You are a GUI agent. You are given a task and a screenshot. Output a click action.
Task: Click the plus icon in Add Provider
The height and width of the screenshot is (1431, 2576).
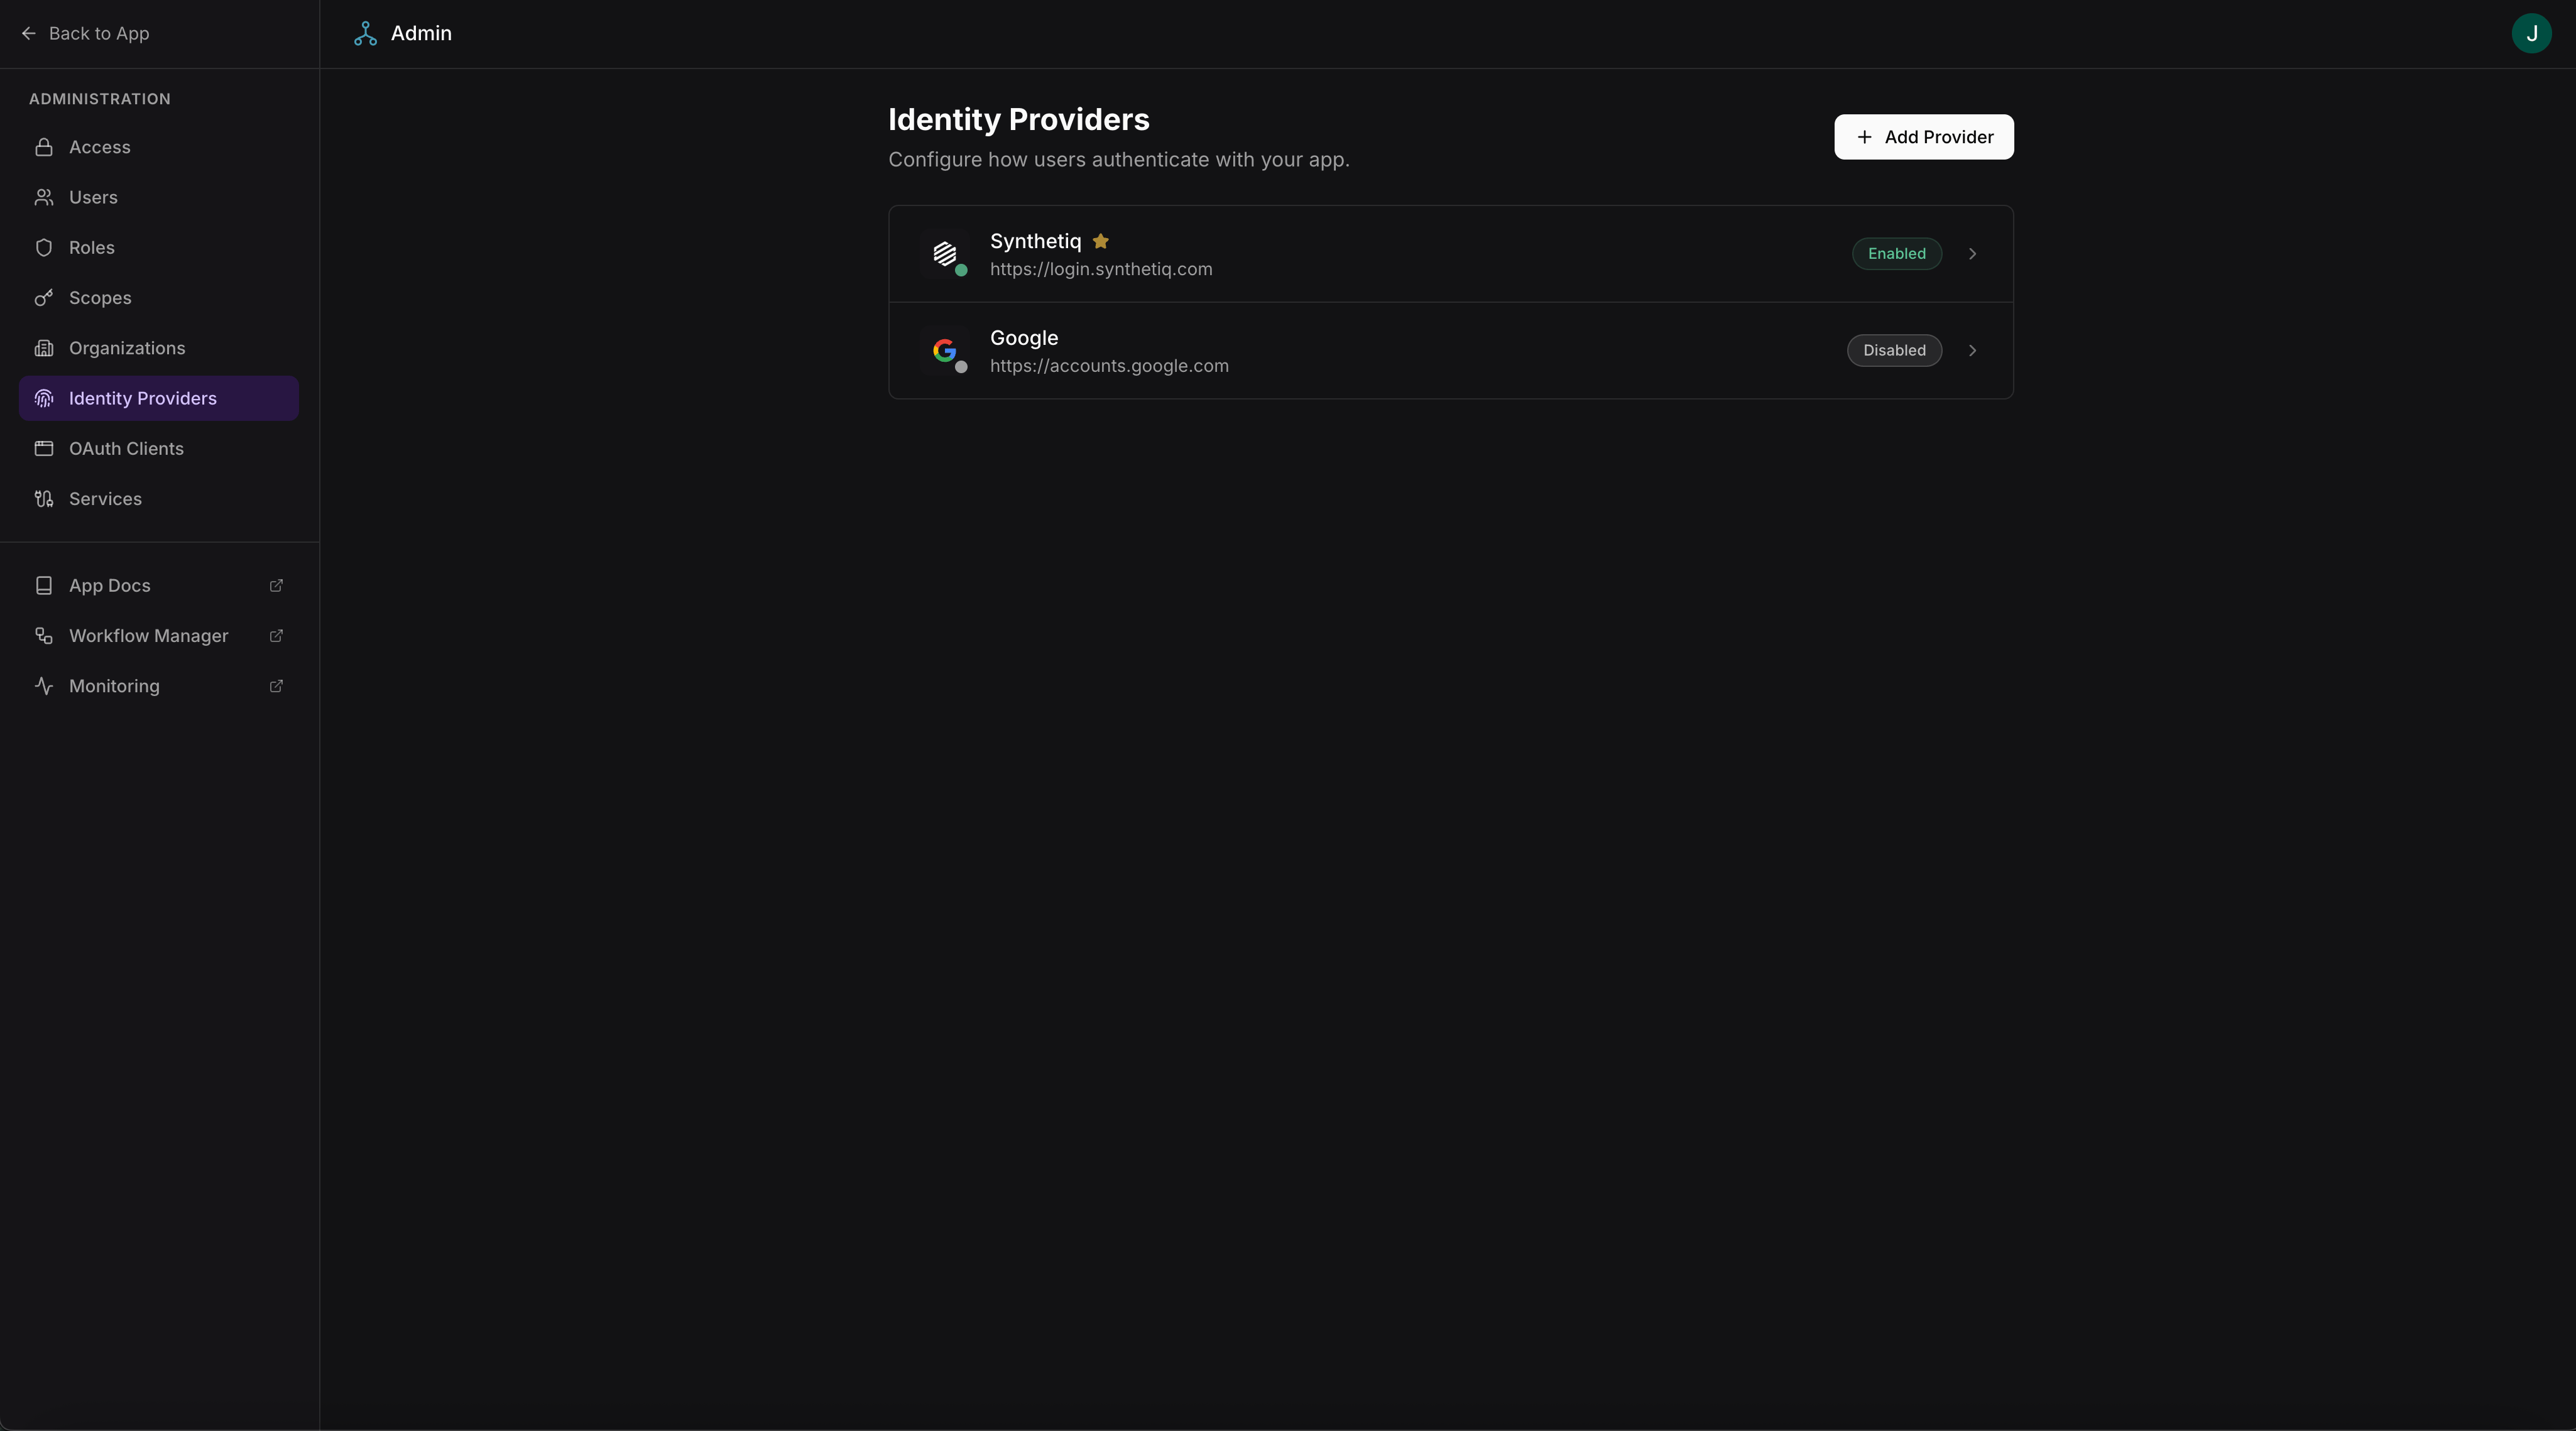pos(1864,137)
